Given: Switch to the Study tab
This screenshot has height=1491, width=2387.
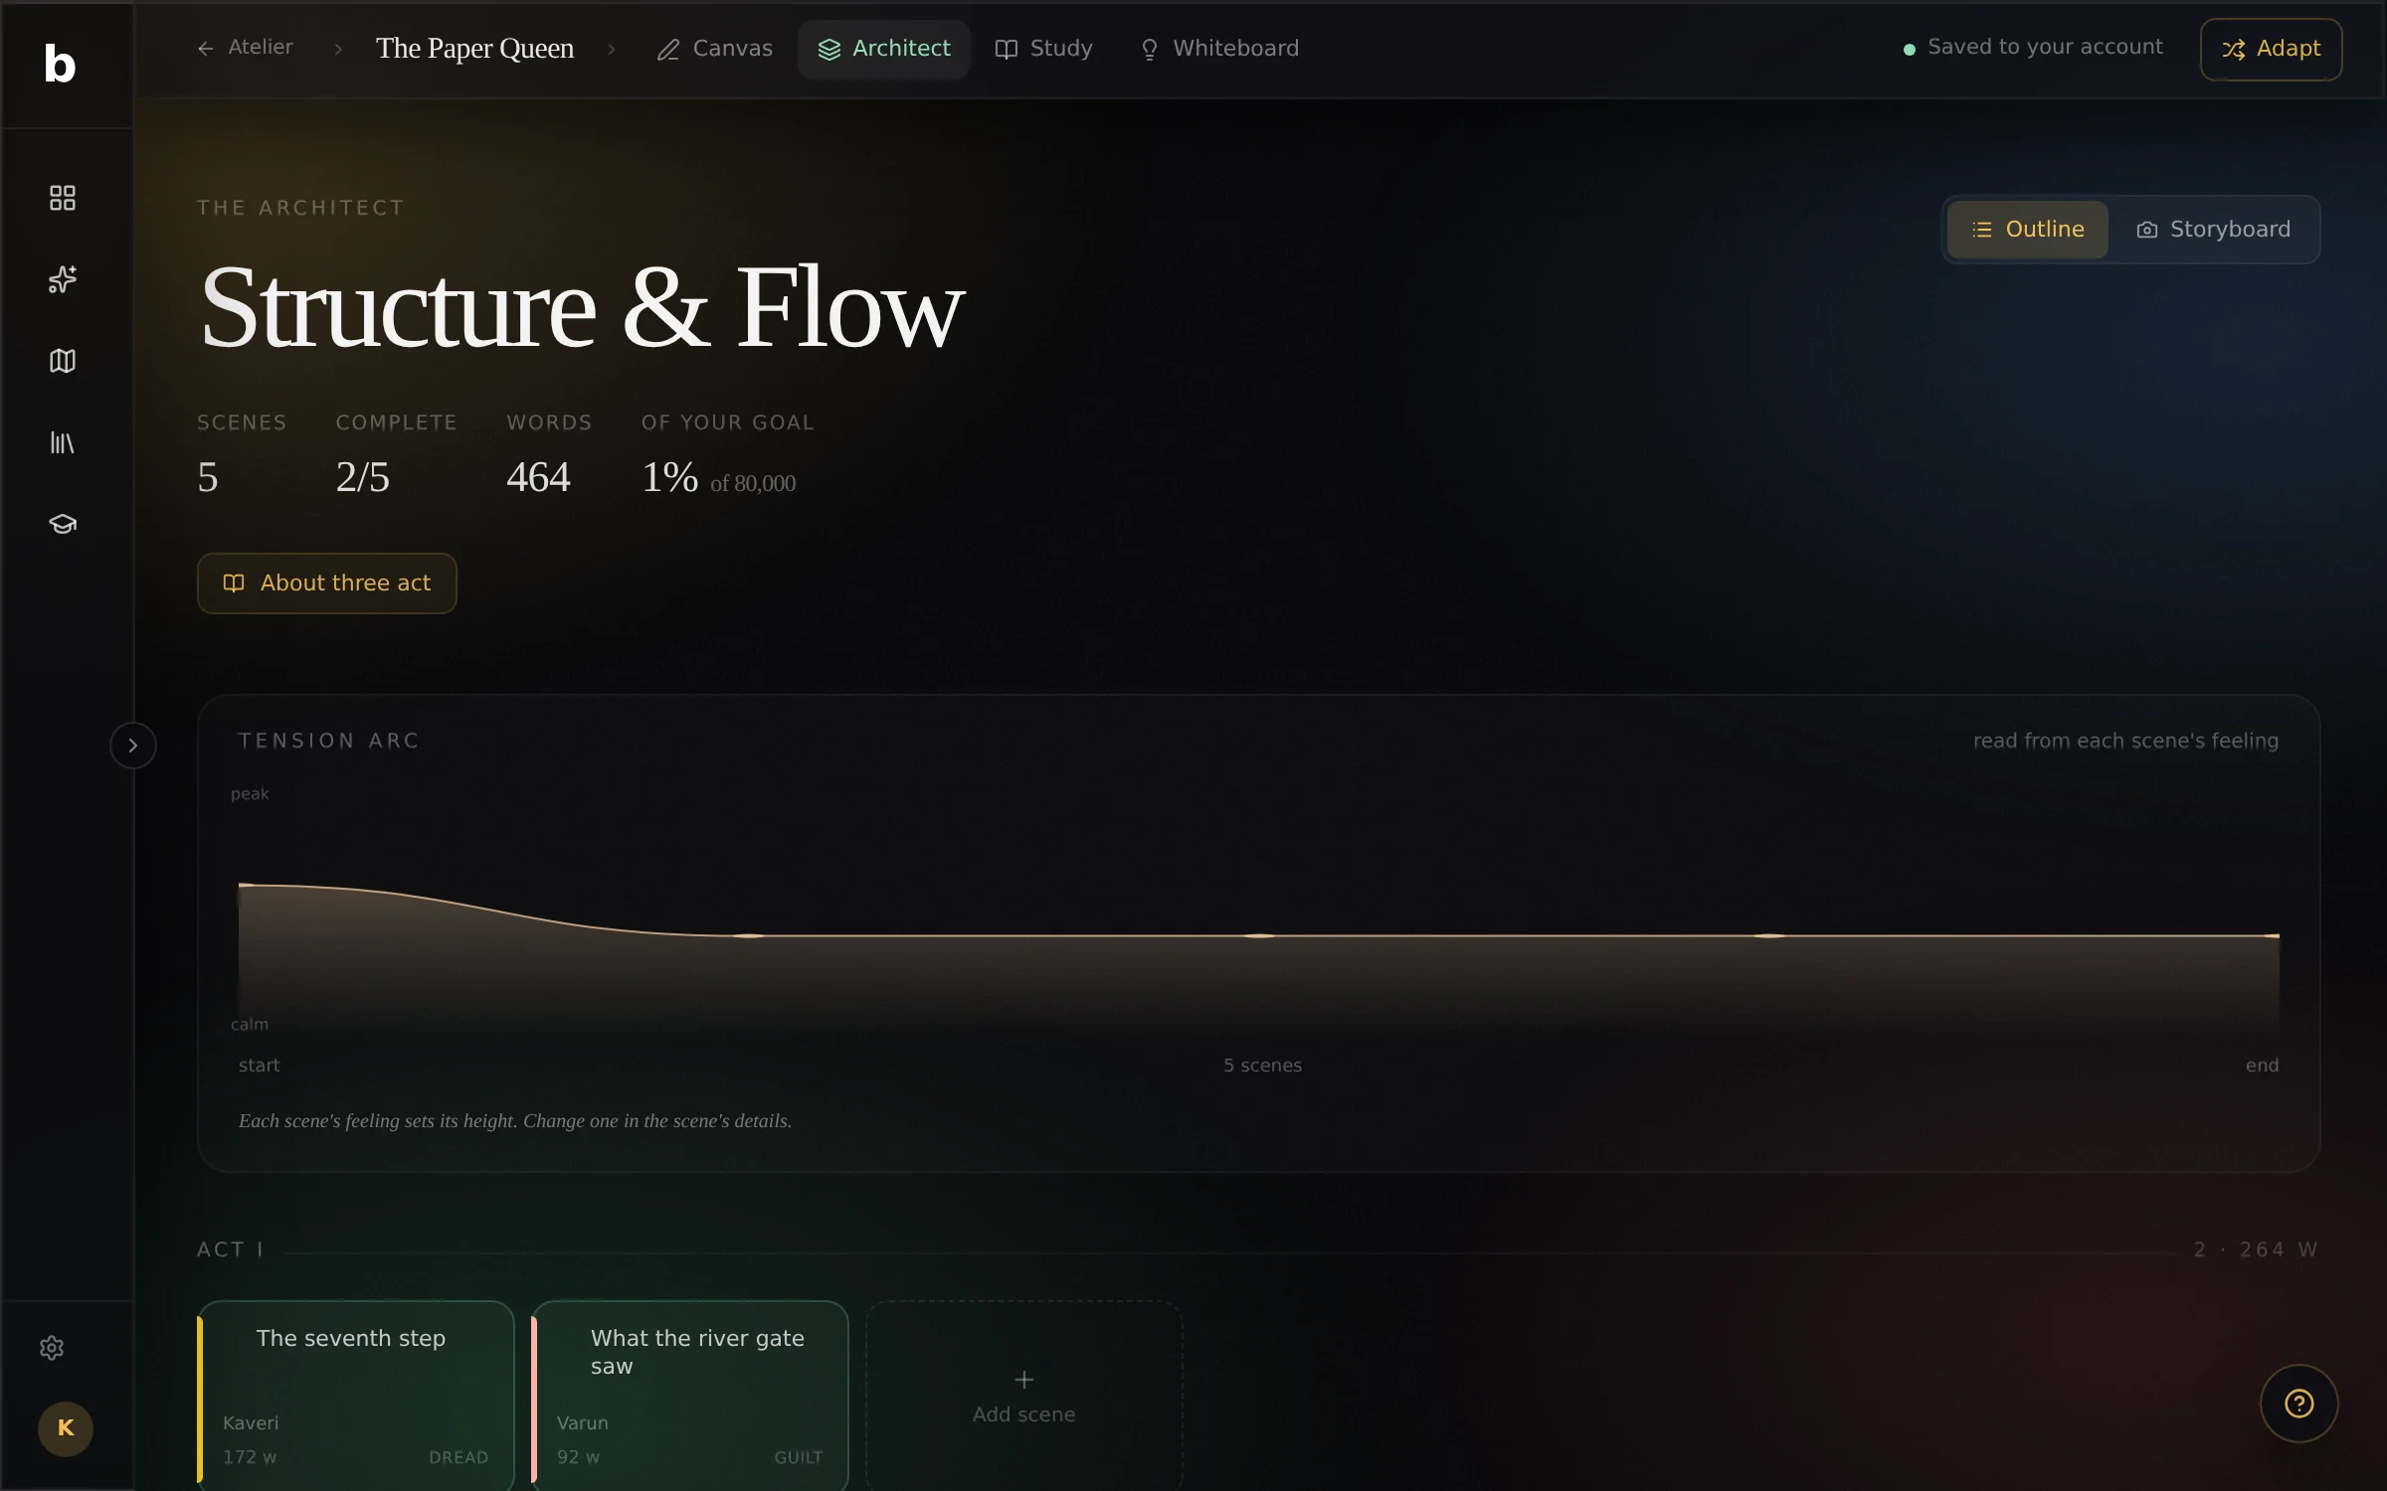Looking at the screenshot, I should click(1043, 49).
